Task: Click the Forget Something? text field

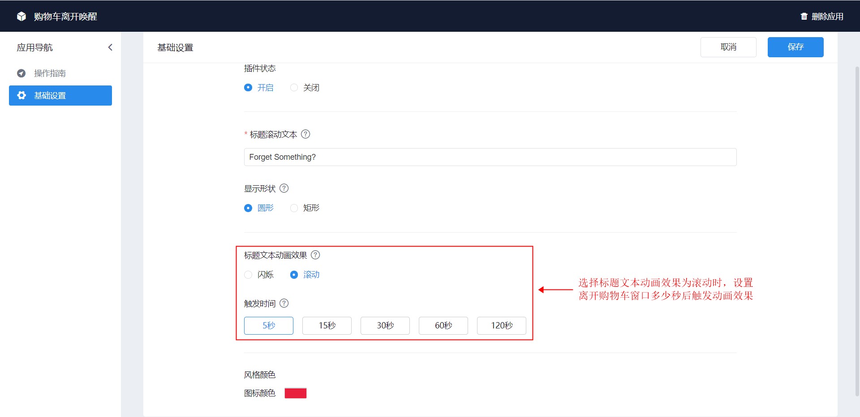Action: (x=490, y=157)
